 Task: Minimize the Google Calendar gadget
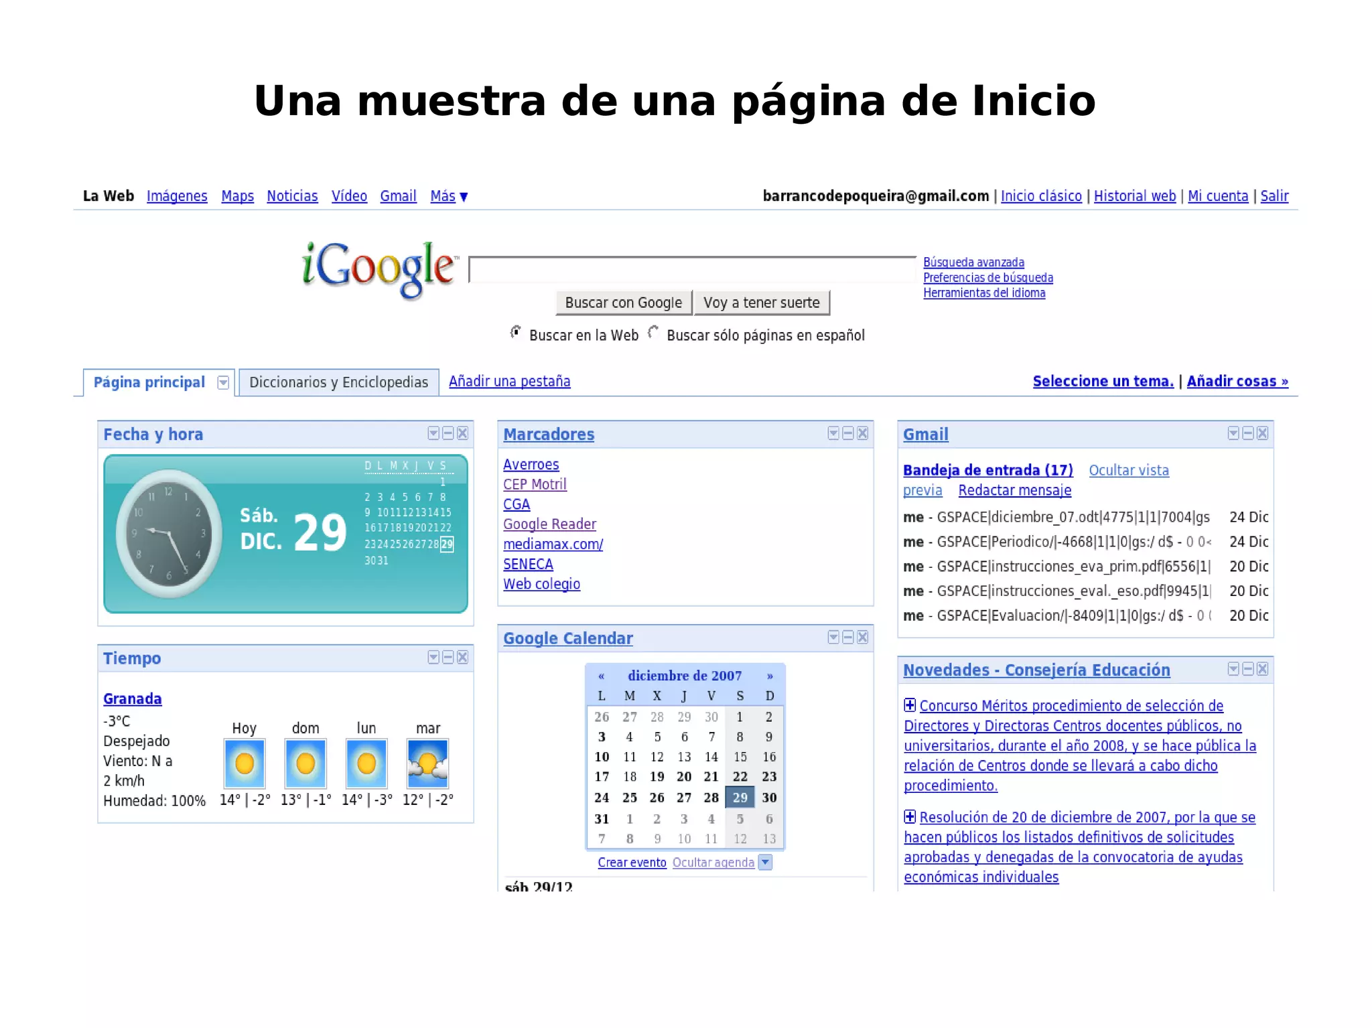point(848,637)
